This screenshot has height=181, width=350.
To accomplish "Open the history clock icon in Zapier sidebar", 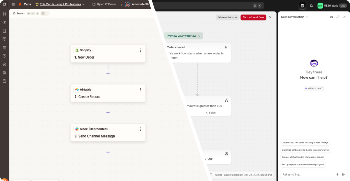I will (4, 56).
